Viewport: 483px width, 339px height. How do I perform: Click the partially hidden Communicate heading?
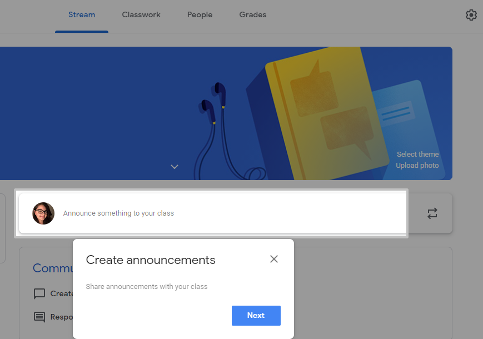point(53,268)
